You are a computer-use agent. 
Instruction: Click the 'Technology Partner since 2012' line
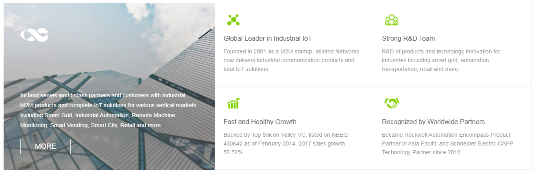pos(422,152)
